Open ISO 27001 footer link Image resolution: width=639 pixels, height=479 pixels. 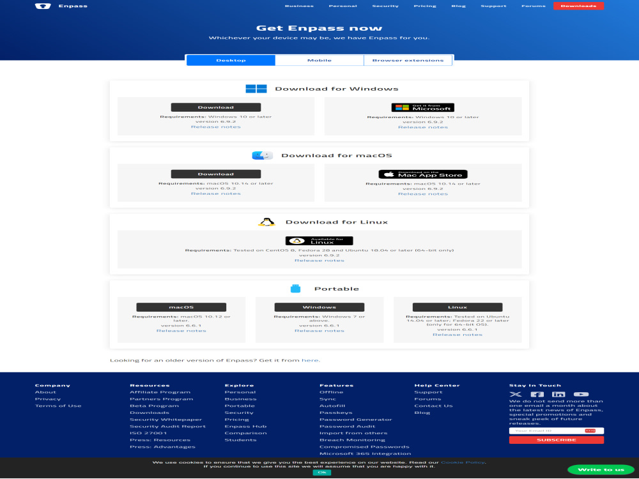(x=148, y=433)
